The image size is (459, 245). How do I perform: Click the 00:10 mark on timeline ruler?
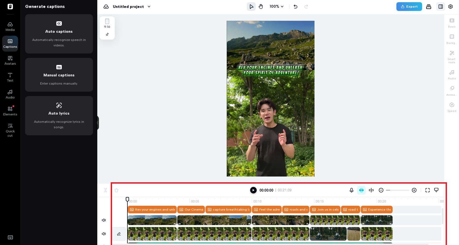pyautogui.click(x=257, y=201)
